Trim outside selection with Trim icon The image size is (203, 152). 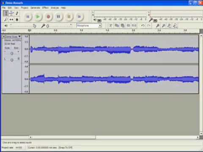click(128, 25)
